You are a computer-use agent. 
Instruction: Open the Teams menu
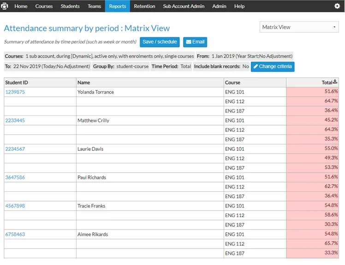coord(94,6)
